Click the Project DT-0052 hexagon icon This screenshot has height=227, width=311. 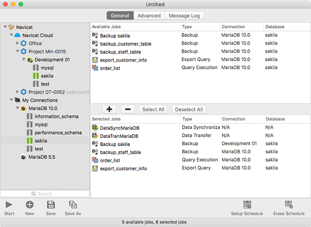24,92
